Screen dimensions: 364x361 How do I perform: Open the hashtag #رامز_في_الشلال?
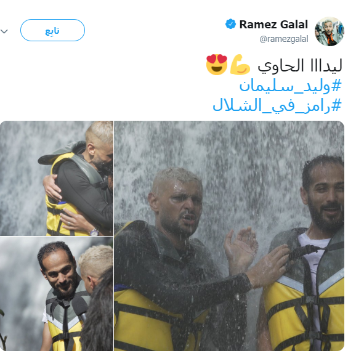point(277,105)
